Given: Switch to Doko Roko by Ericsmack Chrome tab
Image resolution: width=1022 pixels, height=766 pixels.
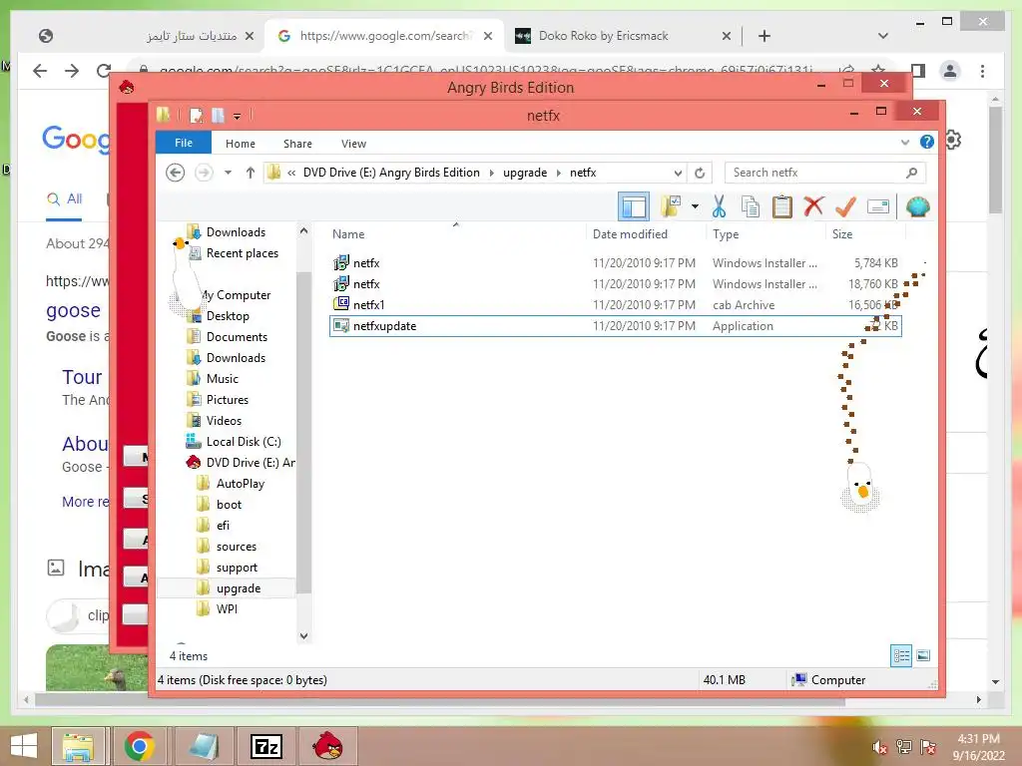Looking at the screenshot, I should (602, 36).
